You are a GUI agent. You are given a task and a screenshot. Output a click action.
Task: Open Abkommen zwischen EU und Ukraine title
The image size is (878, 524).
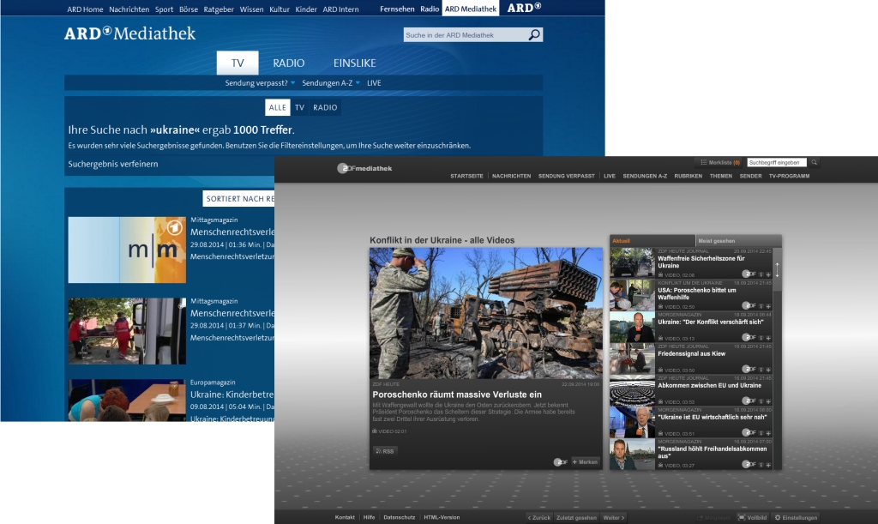(x=709, y=386)
